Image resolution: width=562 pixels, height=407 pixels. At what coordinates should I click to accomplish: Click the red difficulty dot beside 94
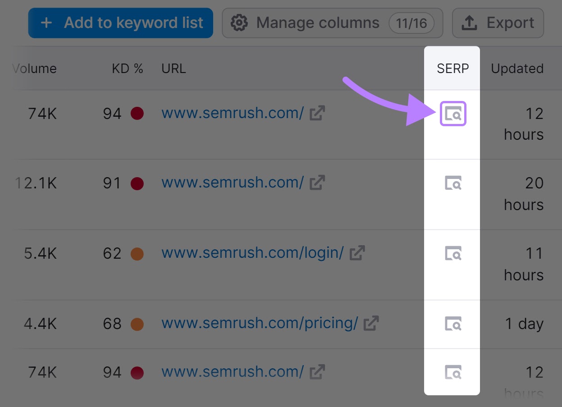pyautogui.click(x=137, y=114)
